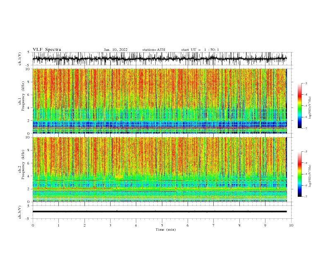Select the "start UT = 1 : 50: 1" text
The image size is (328, 253).
[x=200, y=50]
